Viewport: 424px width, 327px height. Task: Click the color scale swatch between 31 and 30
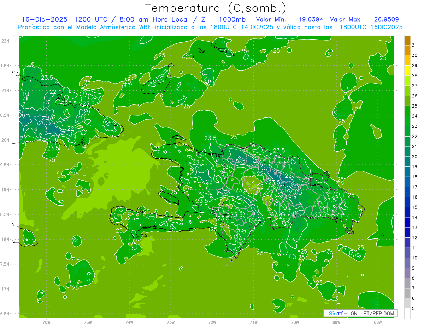(x=407, y=50)
